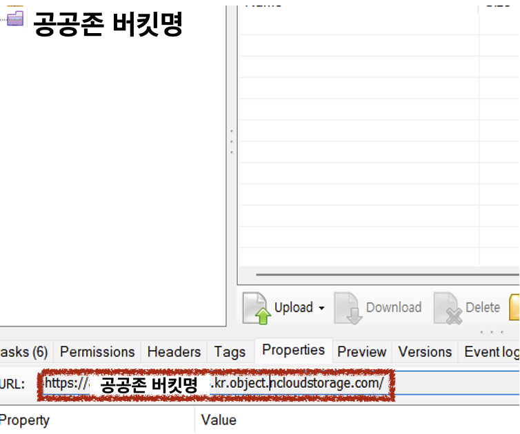Screen dimensions: 520x434
Task: Click the Delete button label
Action: coord(483,307)
